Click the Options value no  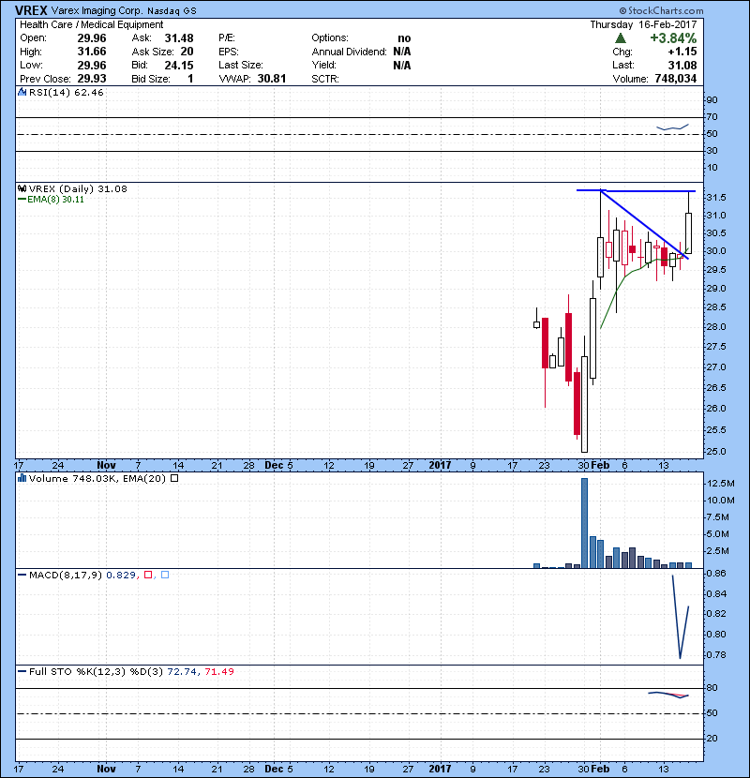[404, 38]
